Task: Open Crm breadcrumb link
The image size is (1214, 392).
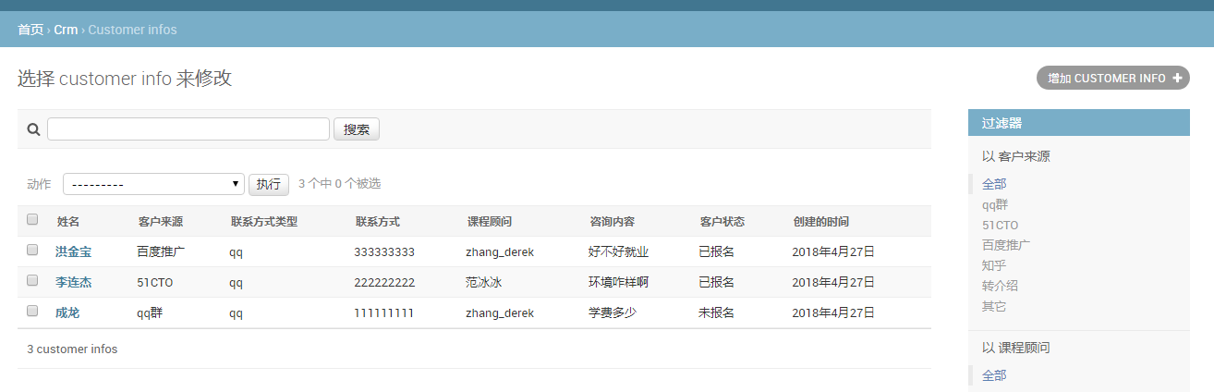Action: [66, 30]
